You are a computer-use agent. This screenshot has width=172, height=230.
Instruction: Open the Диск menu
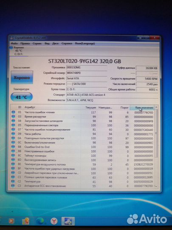coord(55,43)
